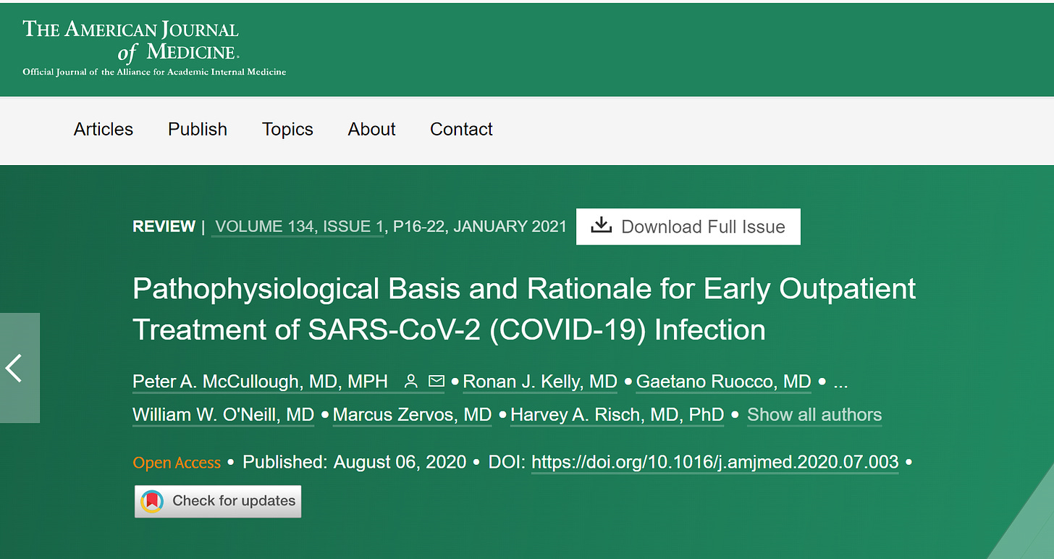The image size is (1054, 559).
Task: Expand Show all authors
Action: coord(814,415)
